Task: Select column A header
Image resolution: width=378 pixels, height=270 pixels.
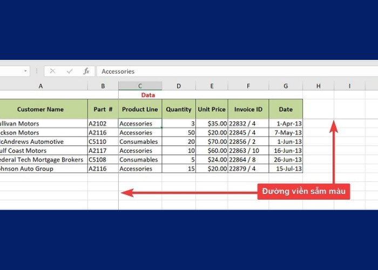Action: click(40, 86)
